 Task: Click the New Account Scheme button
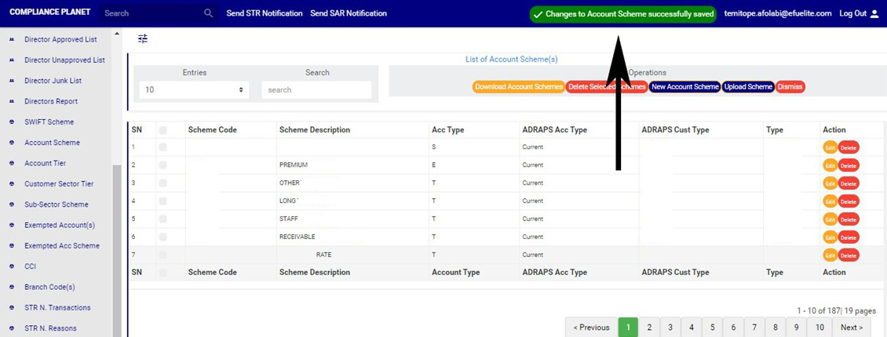pos(684,87)
